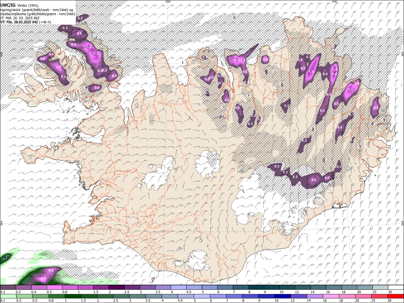Click the first dark purple swatch above 0.2
Viewport: 404px width, 303px height.
(8, 287)
